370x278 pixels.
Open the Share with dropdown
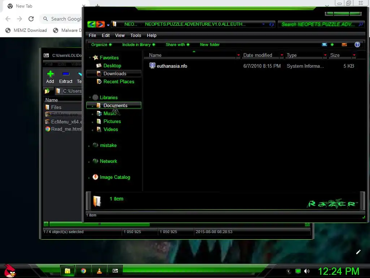click(x=177, y=45)
